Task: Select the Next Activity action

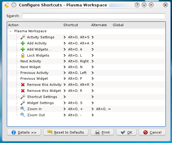Action: tap(31, 61)
